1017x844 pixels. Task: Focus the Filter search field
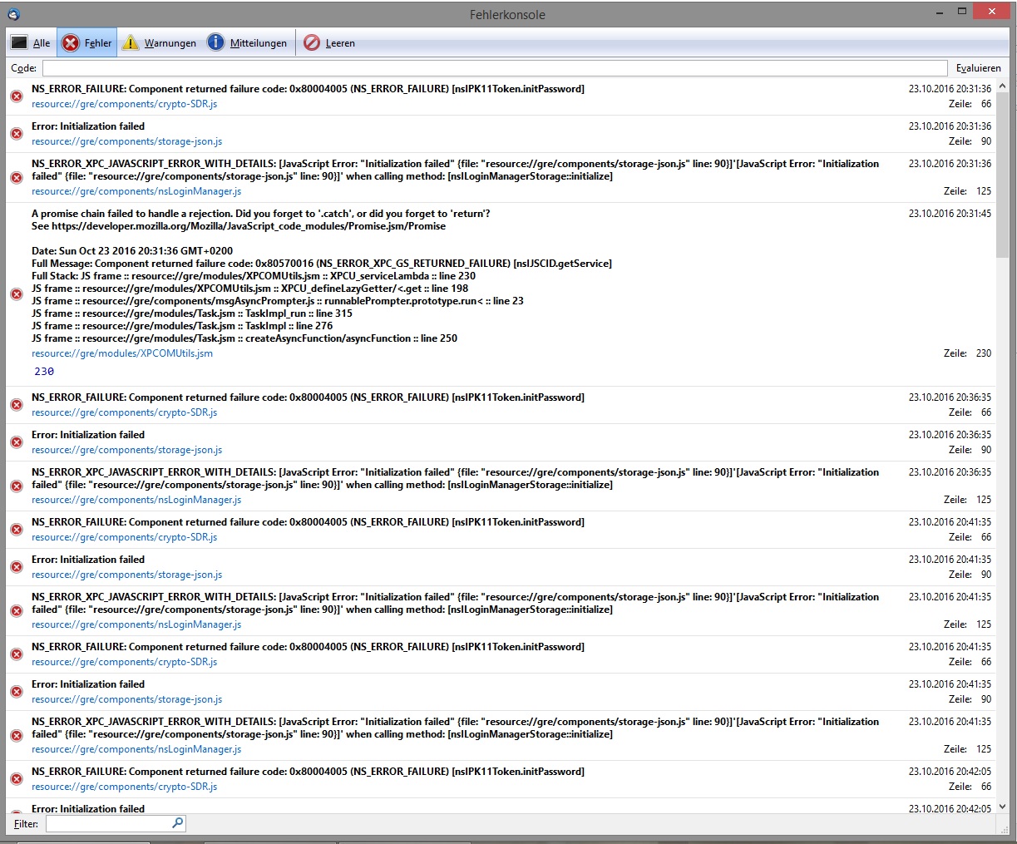[116, 823]
